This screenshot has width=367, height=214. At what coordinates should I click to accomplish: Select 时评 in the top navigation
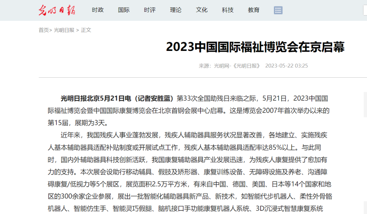(150, 10)
